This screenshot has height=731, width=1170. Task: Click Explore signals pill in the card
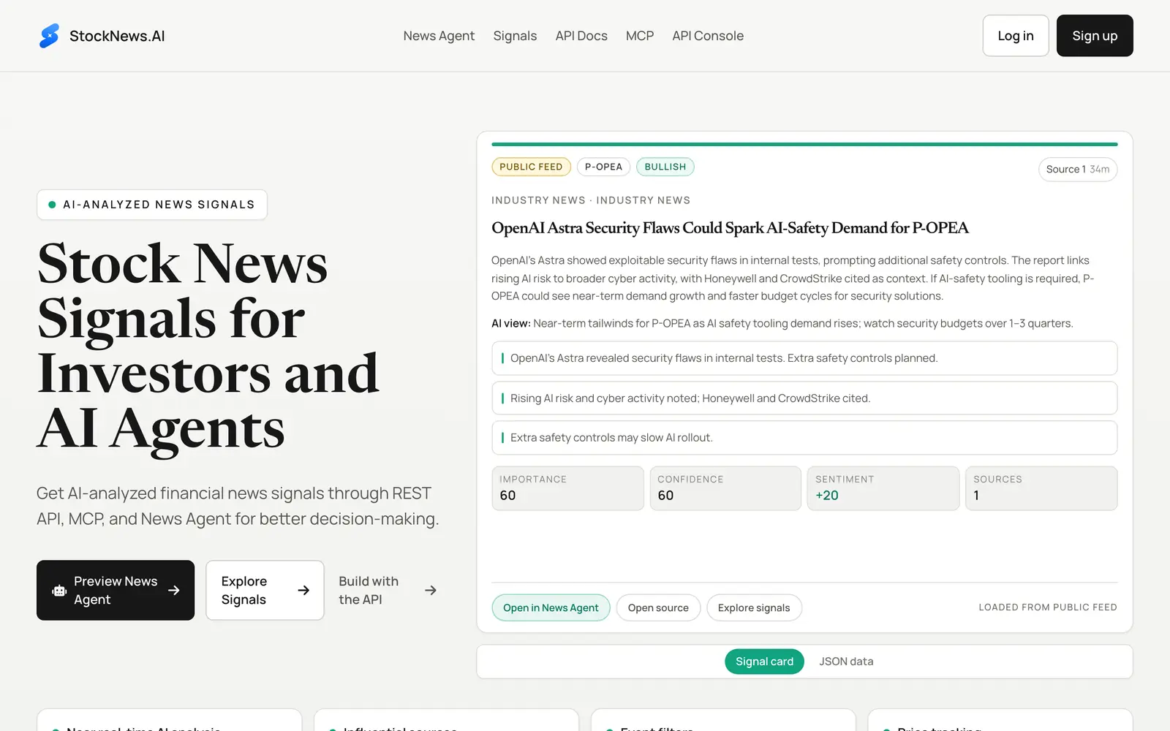(x=754, y=607)
